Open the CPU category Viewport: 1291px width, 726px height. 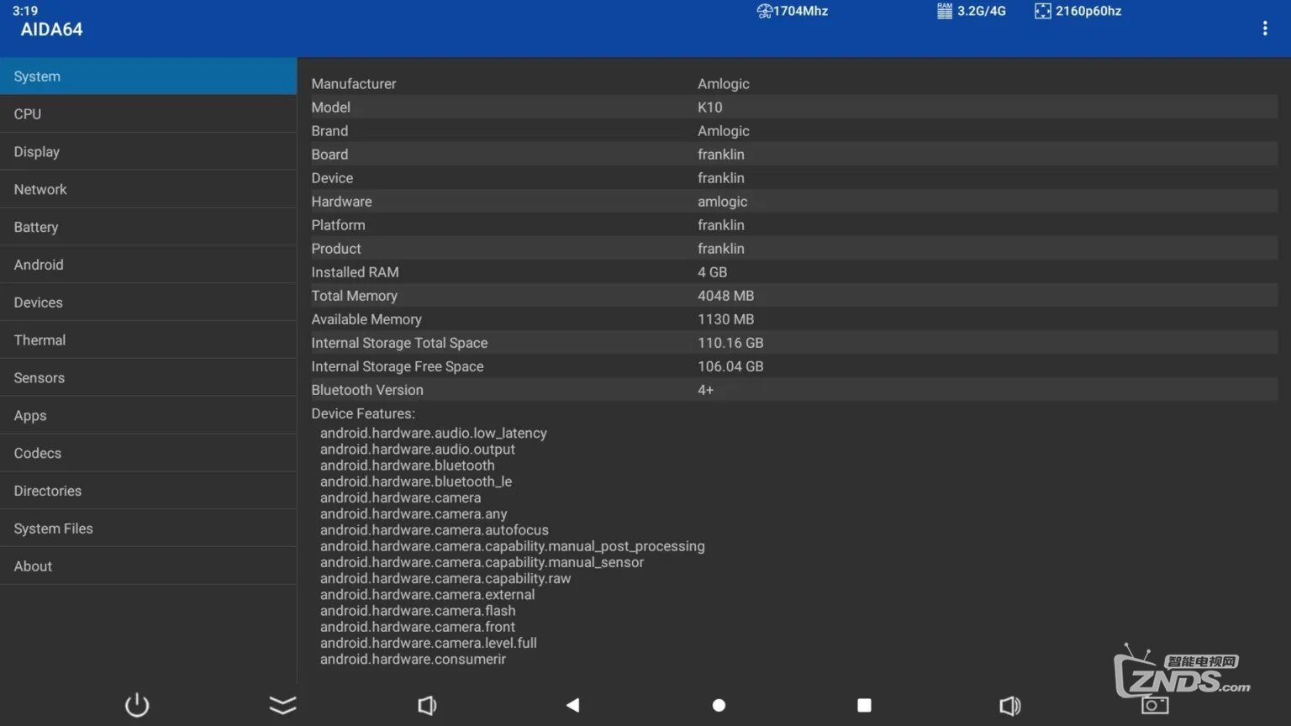pyautogui.click(x=149, y=114)
